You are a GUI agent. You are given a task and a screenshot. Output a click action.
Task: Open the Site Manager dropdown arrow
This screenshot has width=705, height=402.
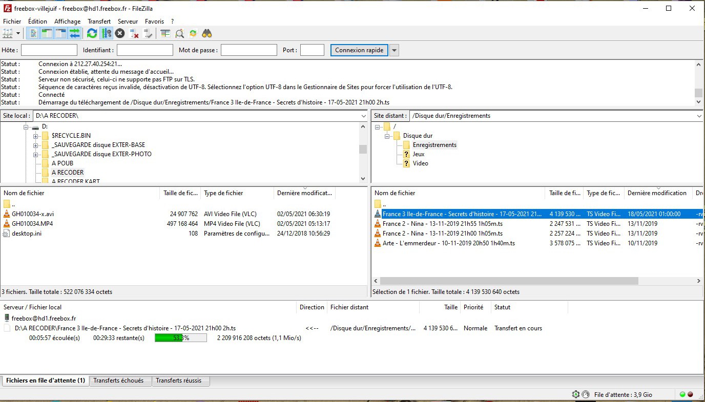tap(18, 33)
